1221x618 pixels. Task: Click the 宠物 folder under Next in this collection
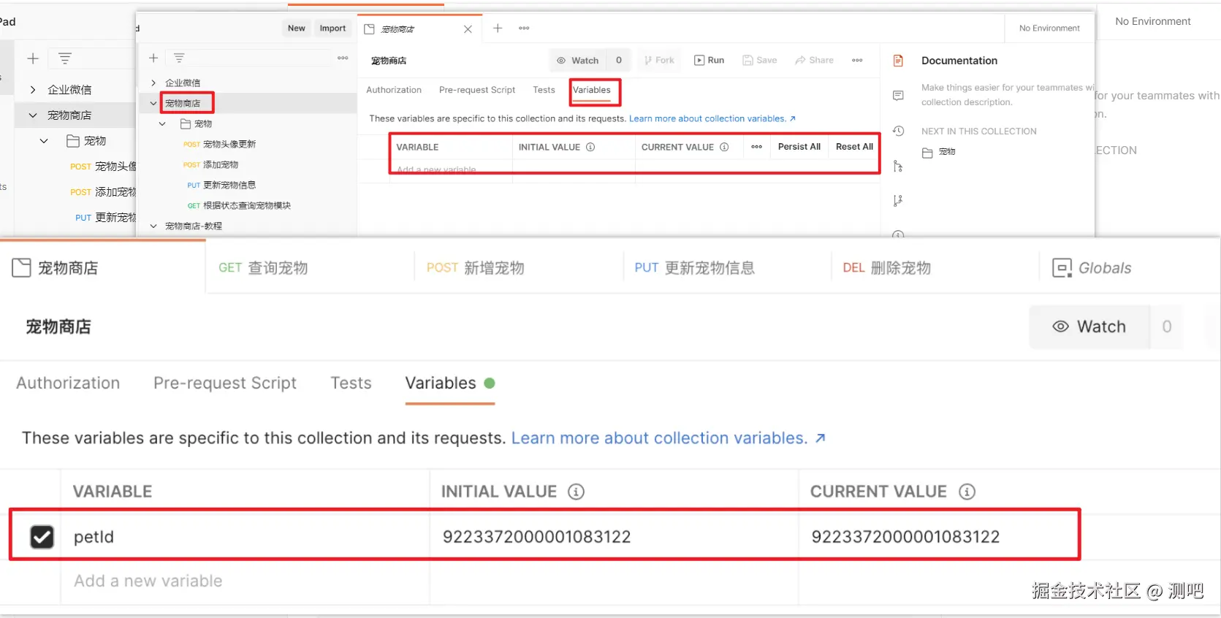pyautogui.click(x=939, y=152)
